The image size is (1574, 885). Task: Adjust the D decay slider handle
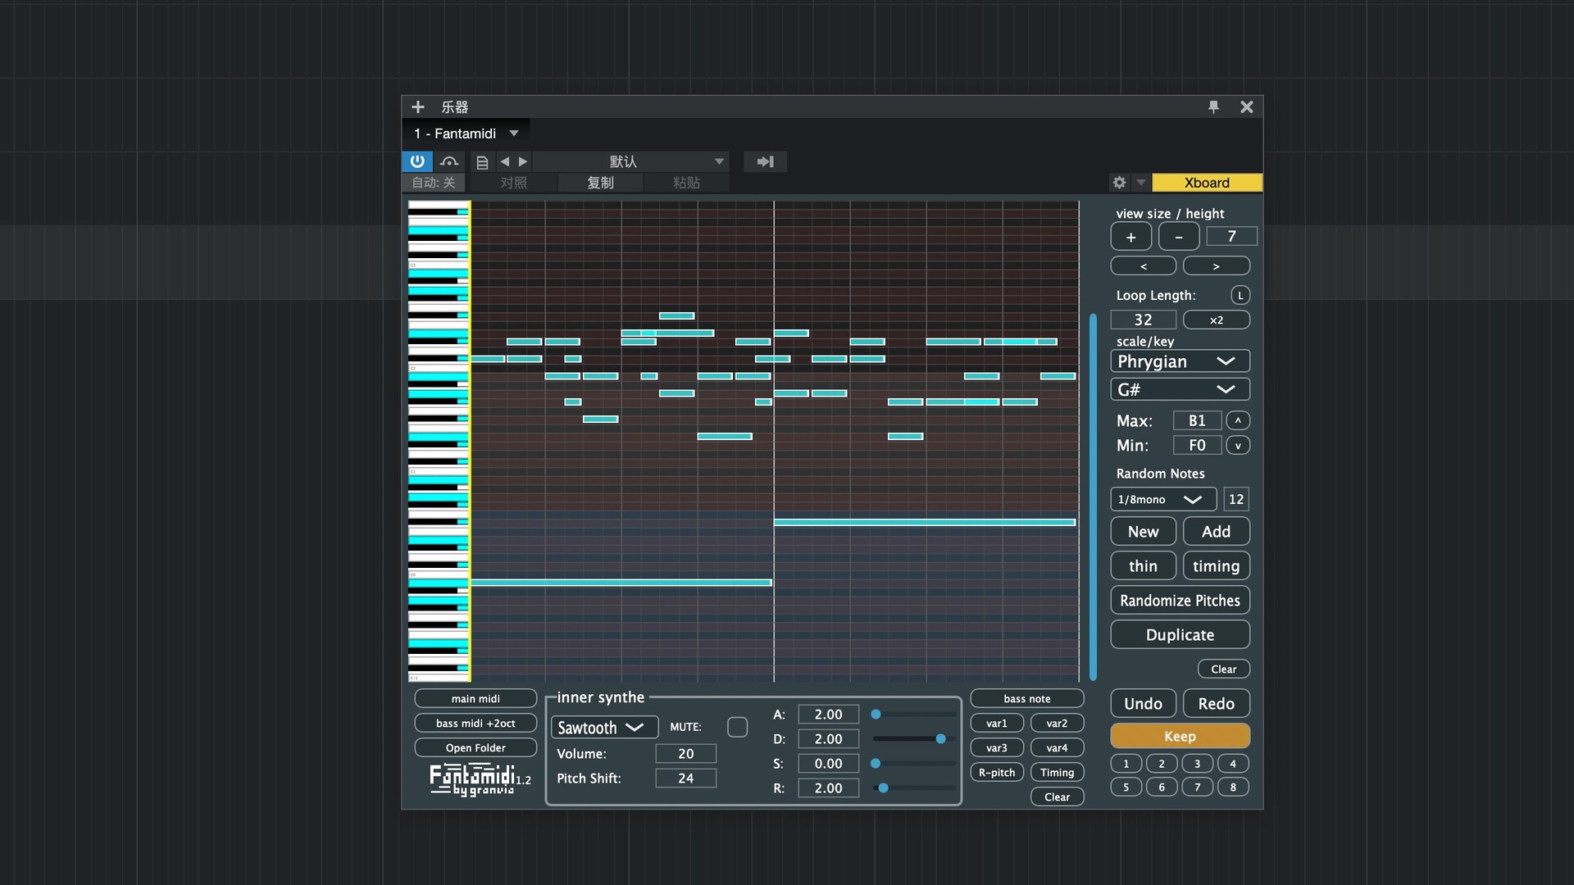click(940, 739)
